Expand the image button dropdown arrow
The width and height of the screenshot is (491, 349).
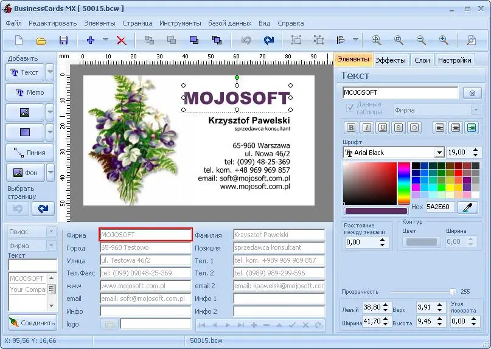[x=50, y=112]
